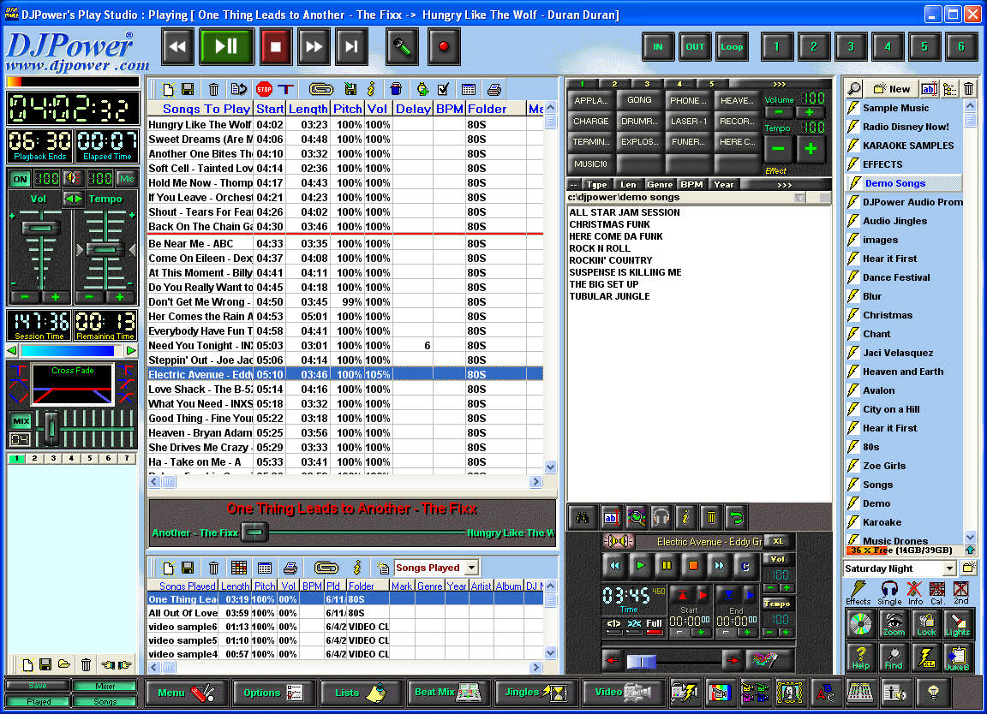Click the microphone button in top transport
Screen dimensions: 987x714
[402, 46]
